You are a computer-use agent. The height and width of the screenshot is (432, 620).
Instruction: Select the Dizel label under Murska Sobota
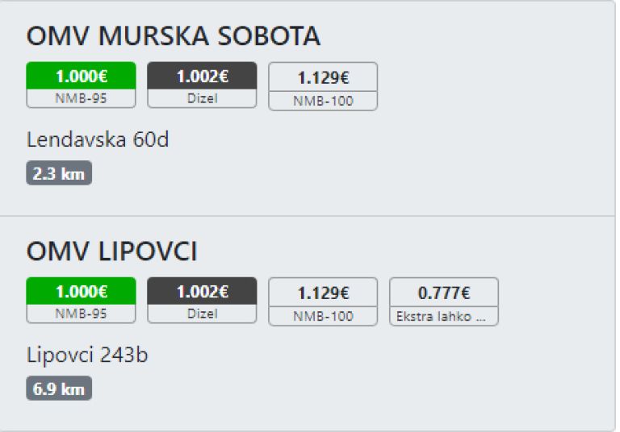pyautogui.click(x=202, y=98)
